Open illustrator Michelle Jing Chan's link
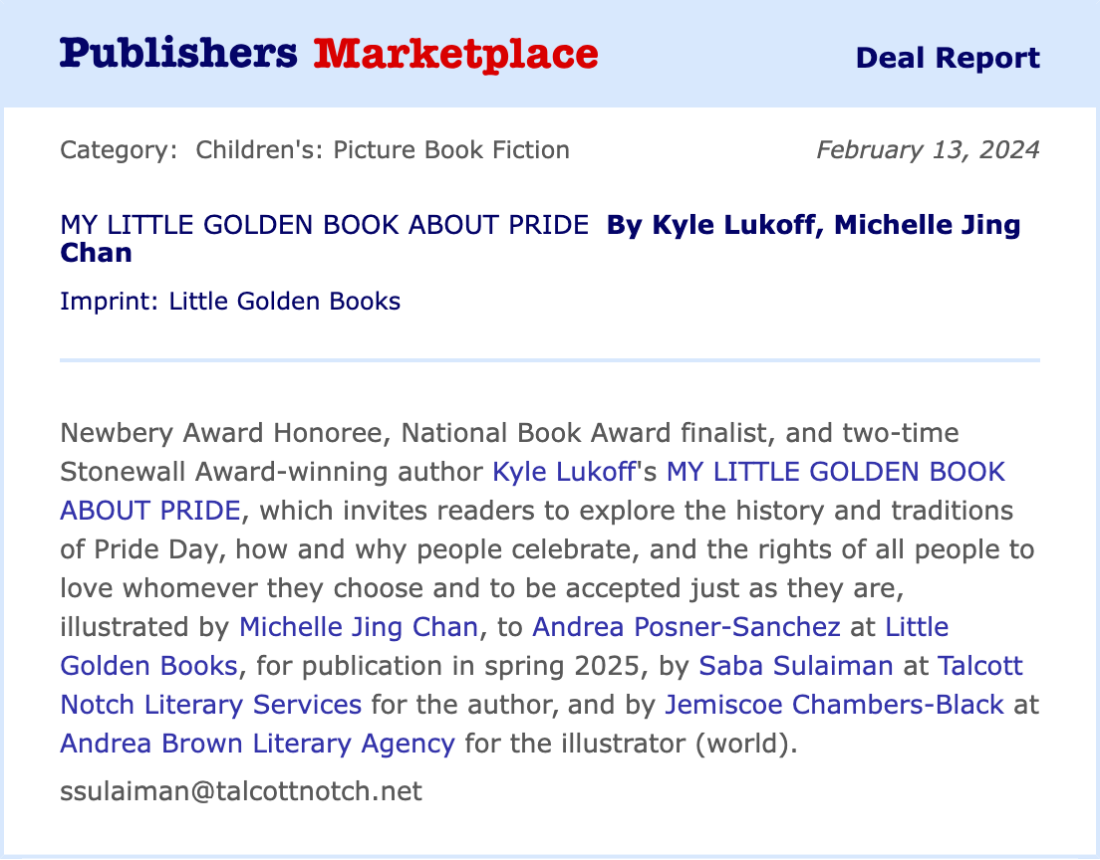The width and height of the screenshot is (1100, 860). 359,627
